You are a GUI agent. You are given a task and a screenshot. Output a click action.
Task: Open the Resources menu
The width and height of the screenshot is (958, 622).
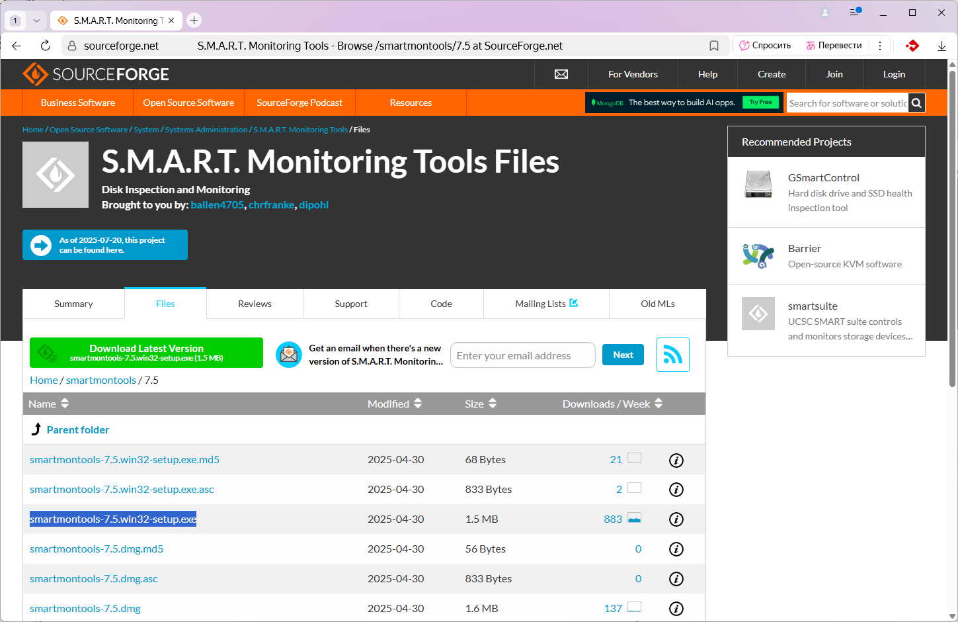point(411,103)
